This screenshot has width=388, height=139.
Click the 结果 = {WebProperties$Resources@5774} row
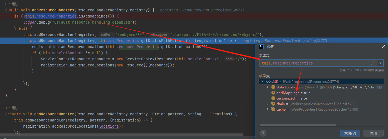click(321, 81)
